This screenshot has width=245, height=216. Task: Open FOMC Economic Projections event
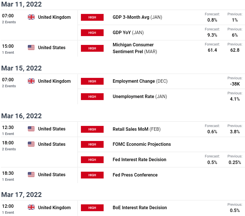click(142, 144)
